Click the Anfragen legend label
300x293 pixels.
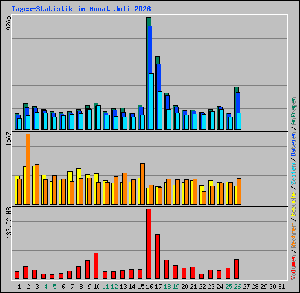tap(294, 111)
